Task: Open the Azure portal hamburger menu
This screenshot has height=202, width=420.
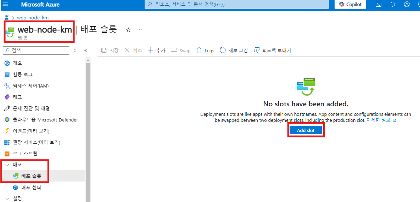Action: [6, 5]
